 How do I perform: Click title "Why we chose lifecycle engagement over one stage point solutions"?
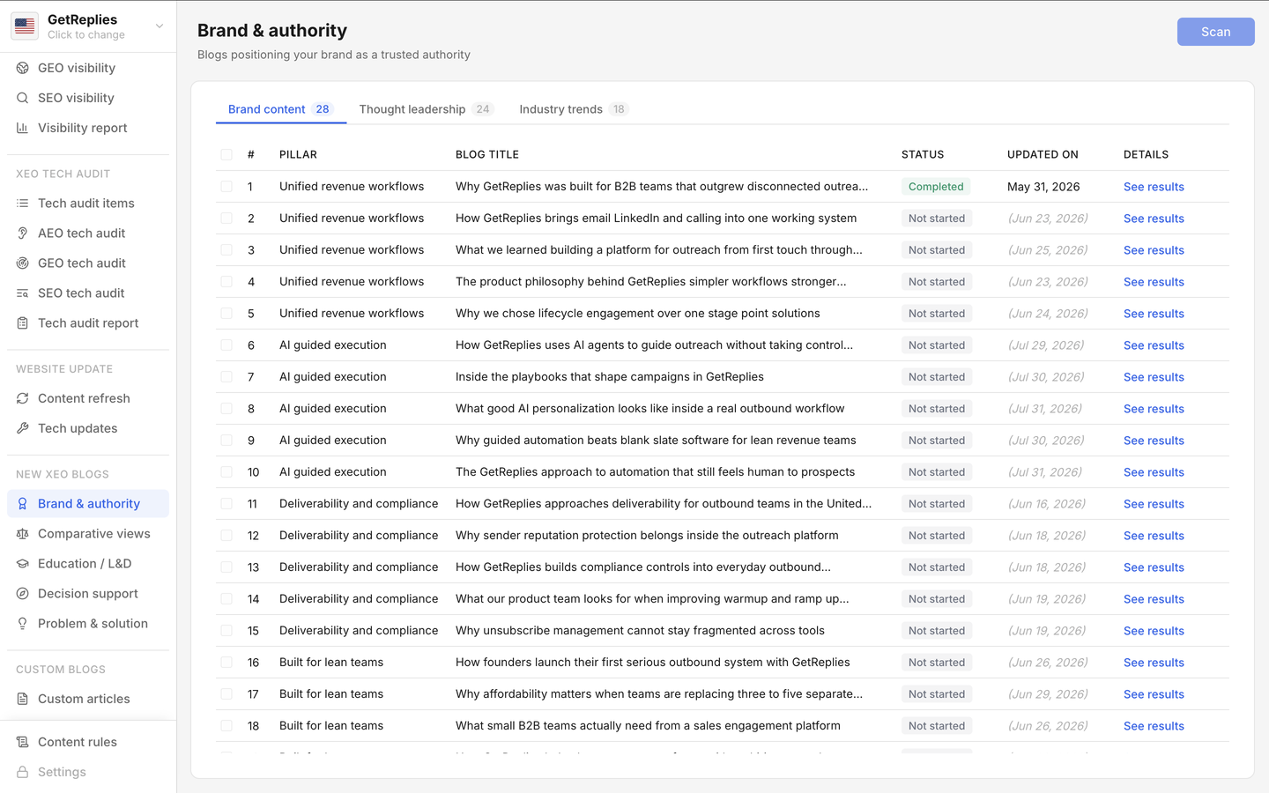(x=638, y=314)
